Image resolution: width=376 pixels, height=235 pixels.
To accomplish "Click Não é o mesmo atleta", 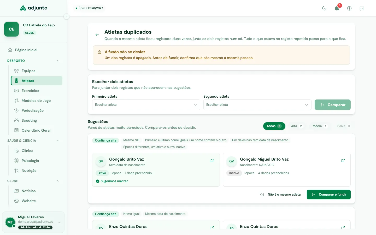I will [281, 195].
